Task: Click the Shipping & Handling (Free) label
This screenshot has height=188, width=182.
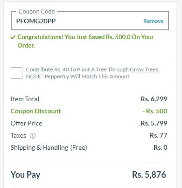Action: [x=49, y=147]
